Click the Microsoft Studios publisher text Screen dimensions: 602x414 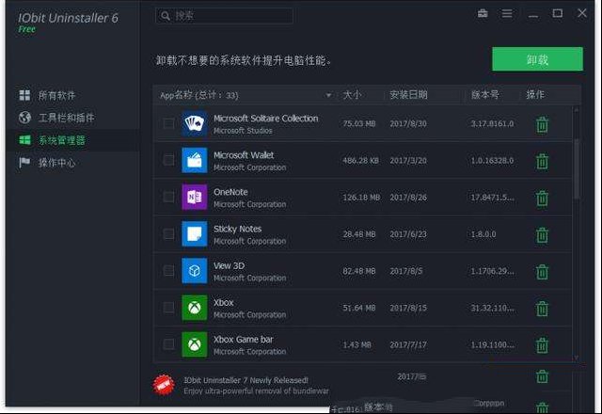point(243,131)
